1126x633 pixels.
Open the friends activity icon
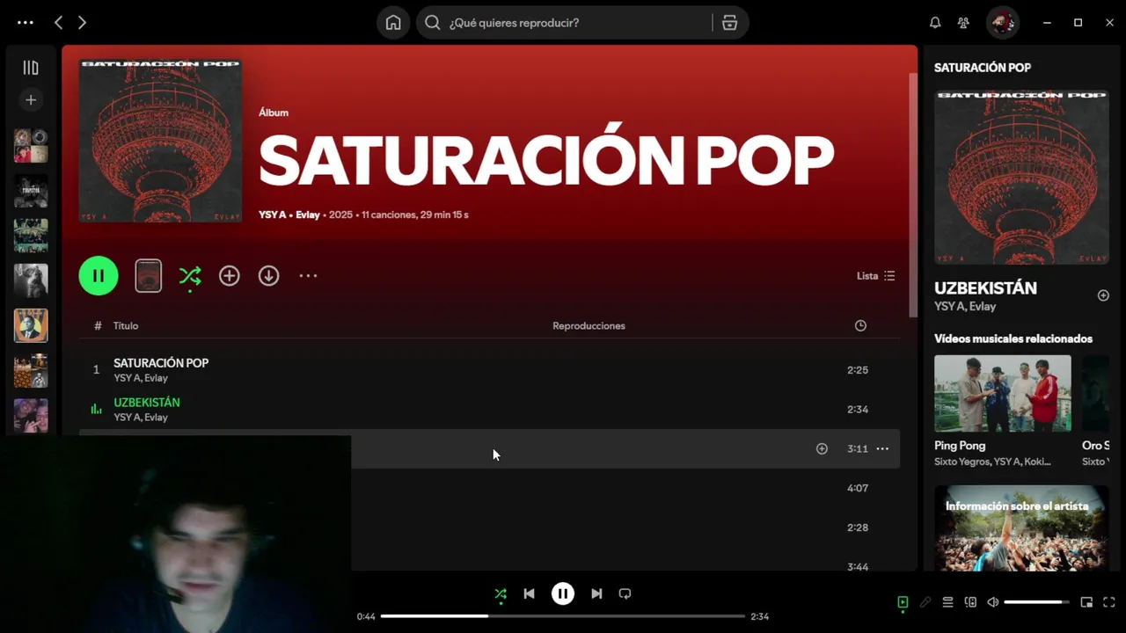[x=964, y=23]
